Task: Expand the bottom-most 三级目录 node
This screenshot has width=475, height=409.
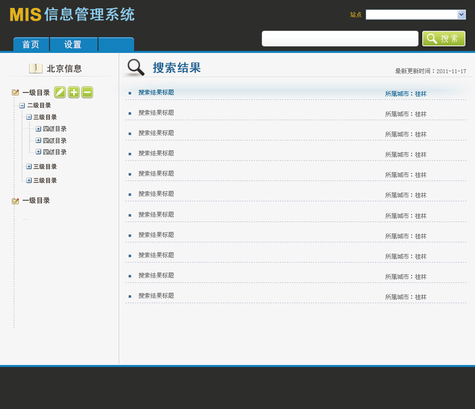Action: tap(29, 181)
